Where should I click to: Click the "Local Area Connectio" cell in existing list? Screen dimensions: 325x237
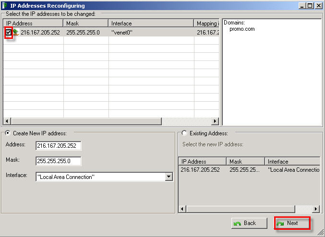(x=293, y=170)
